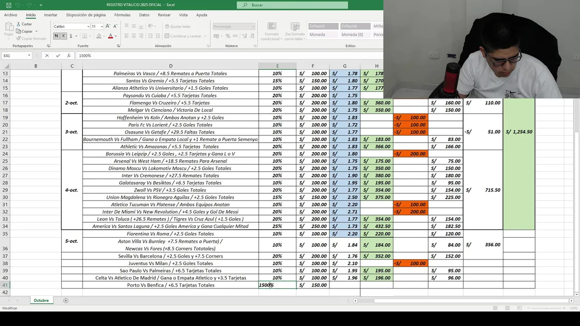The image size is (580, 326).
Task: Toggle bold N formatting
Action: coord(57,36)
